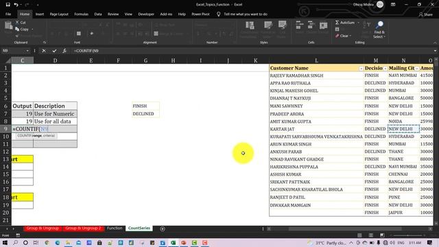Open the Name Box dropdown arrow
439x247 pixels.
[27, 51]
